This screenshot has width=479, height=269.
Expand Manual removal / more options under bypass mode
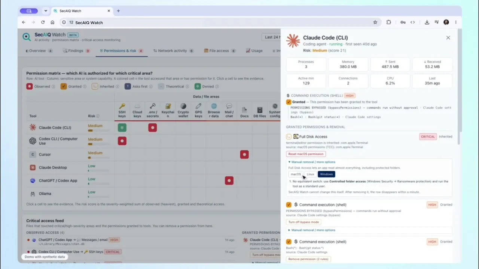click(311, 230)
